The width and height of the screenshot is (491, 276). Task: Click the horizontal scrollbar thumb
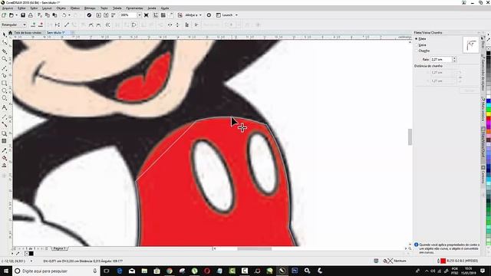point(254,248)
